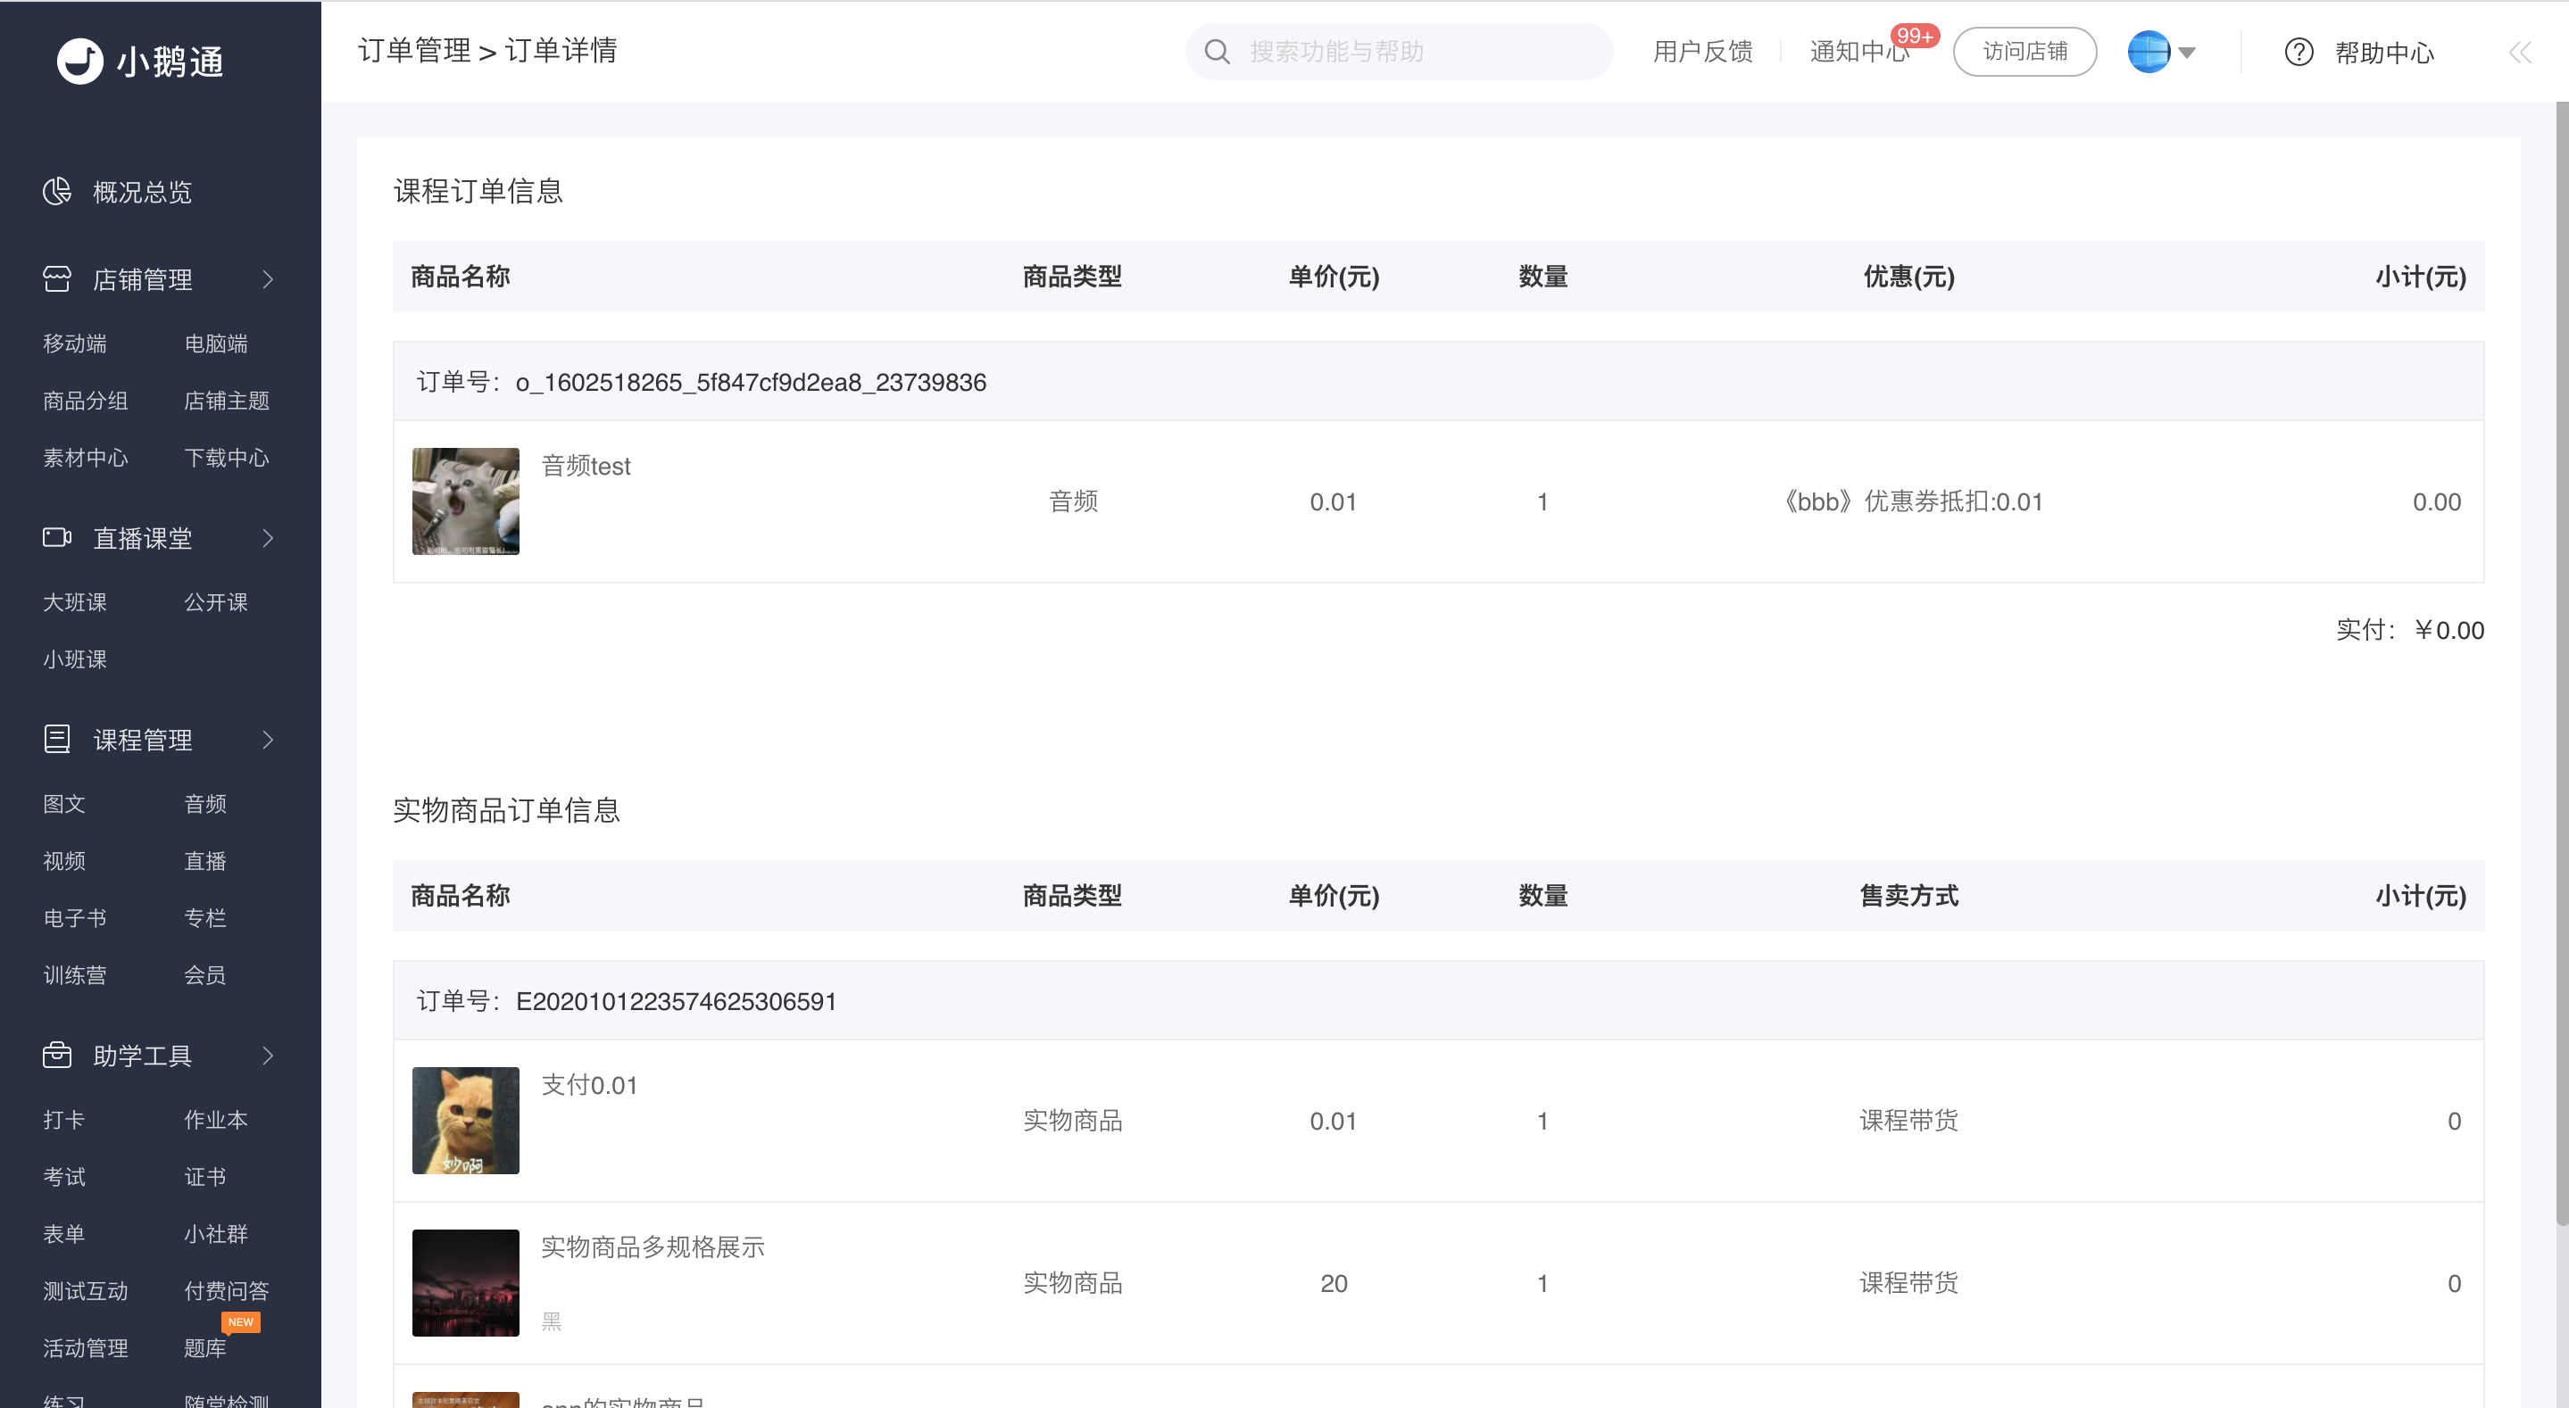Expand the 店铺管理 chevron
This screenshot has height=1408, width=2569.
point(267,279)
